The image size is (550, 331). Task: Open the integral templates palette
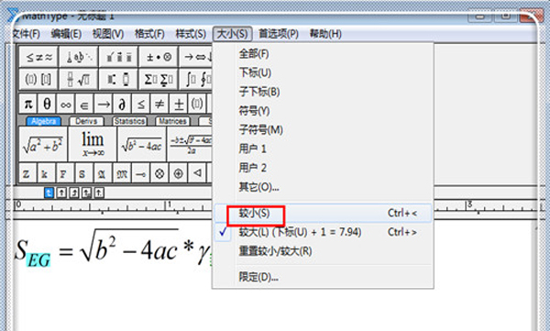(196, 80)
